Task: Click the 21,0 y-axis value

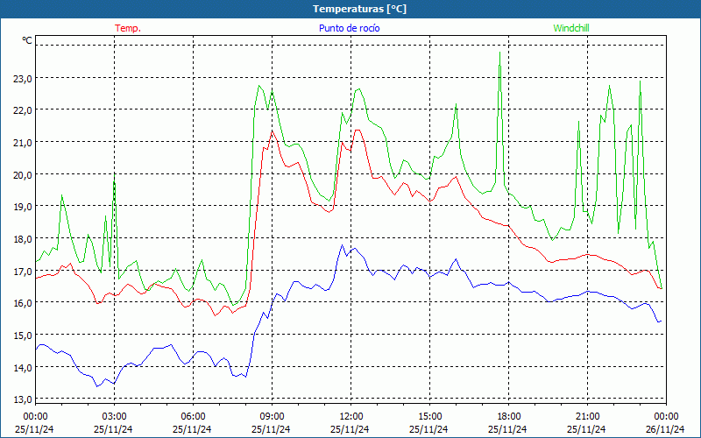Action: 23,143
